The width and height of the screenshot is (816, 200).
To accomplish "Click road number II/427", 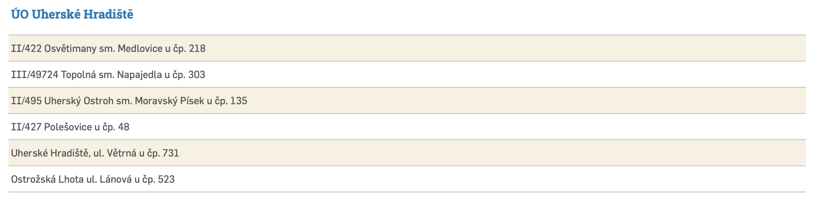I will (x=26, y=127).
